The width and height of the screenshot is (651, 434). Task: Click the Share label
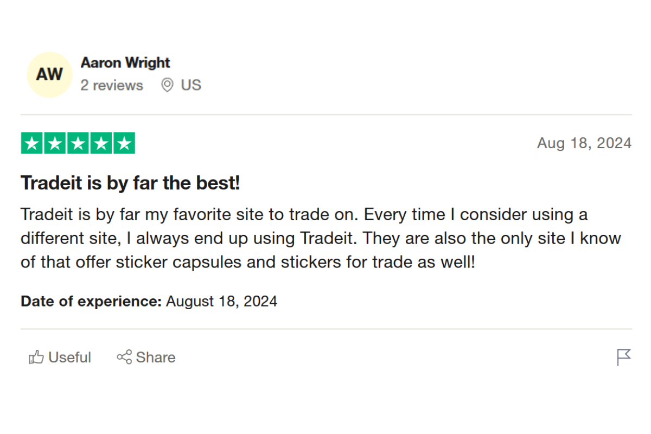tap(156, 357)
